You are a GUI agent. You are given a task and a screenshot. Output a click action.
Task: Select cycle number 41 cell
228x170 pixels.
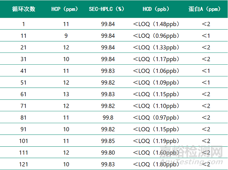click(x=23, y=71)
